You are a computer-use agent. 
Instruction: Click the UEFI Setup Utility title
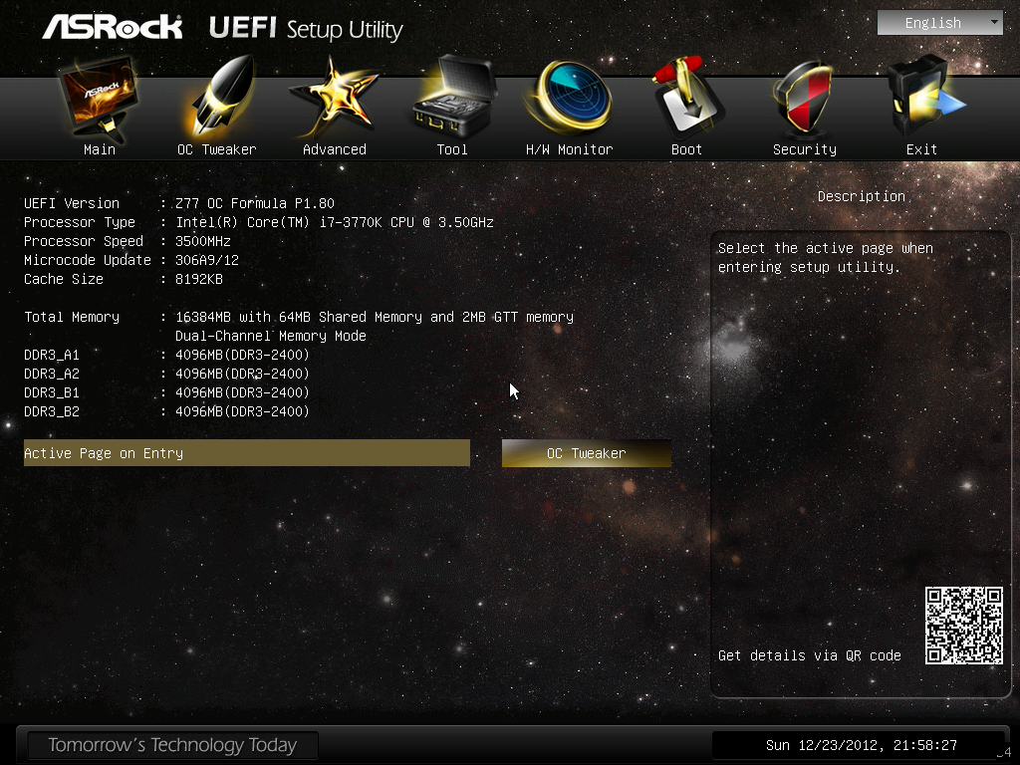(x=306, y=29)
